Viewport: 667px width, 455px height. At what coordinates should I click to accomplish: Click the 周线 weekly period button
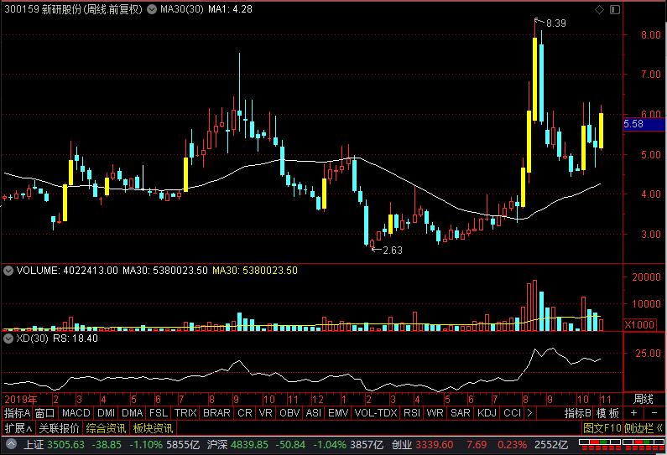[x=643, y=398]
